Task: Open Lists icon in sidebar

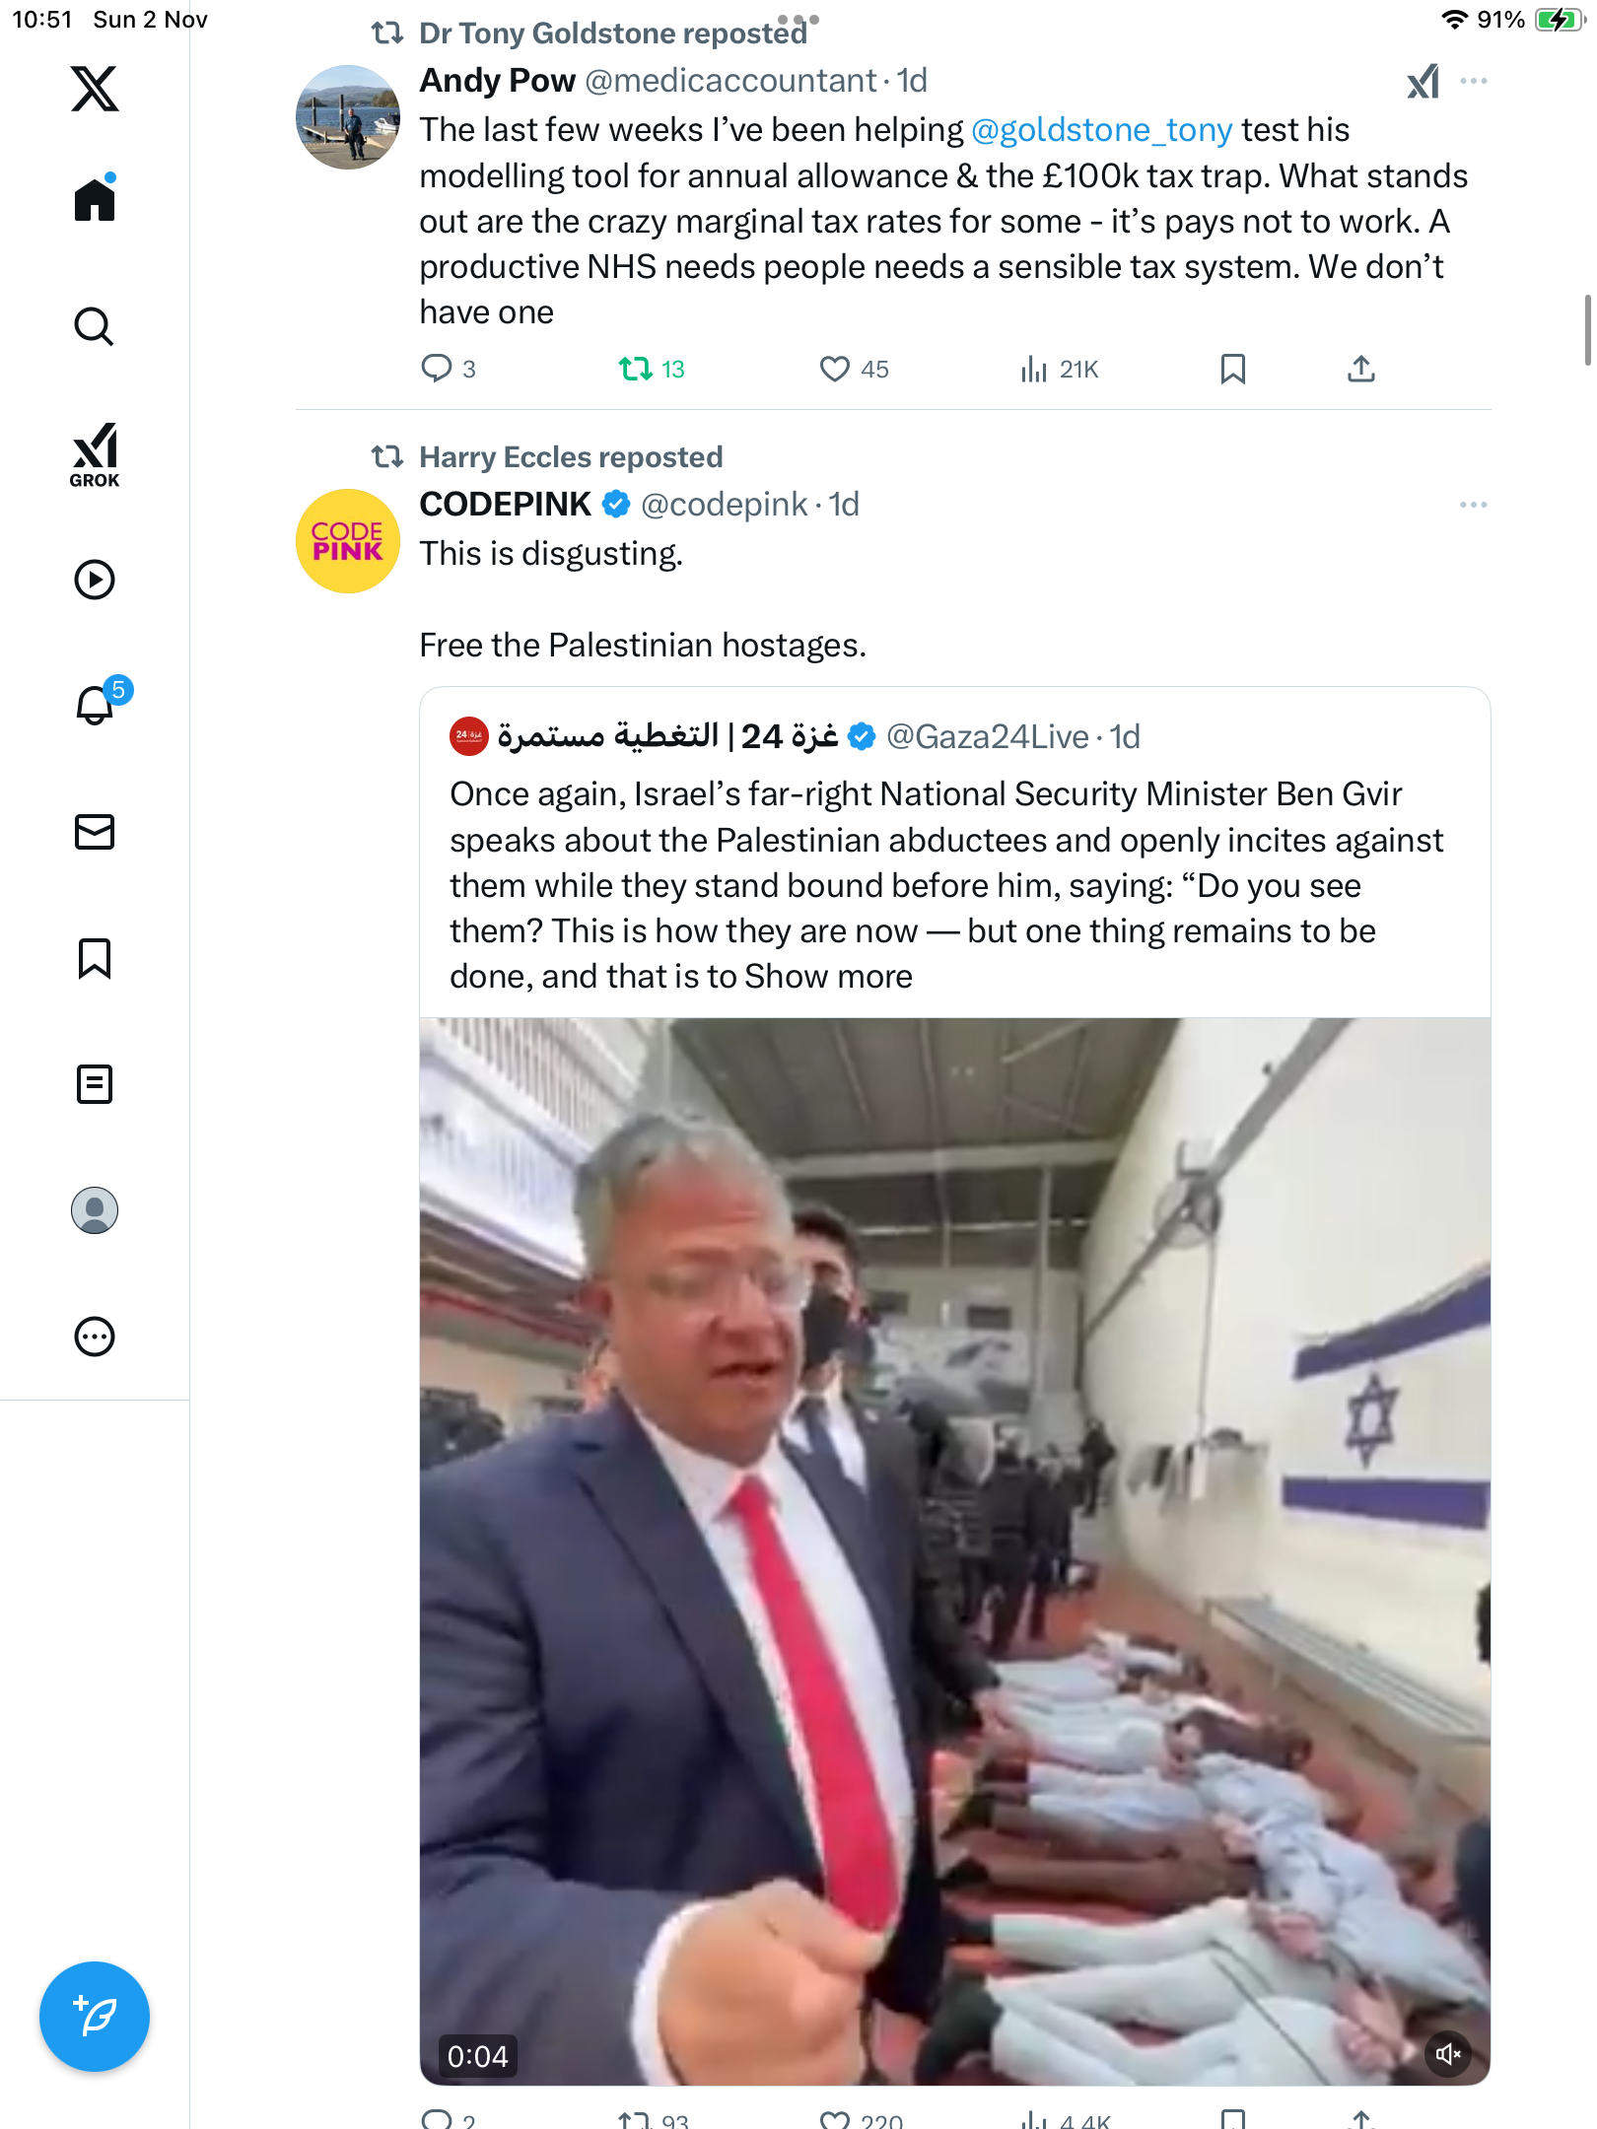Action: pos(95,1084)
